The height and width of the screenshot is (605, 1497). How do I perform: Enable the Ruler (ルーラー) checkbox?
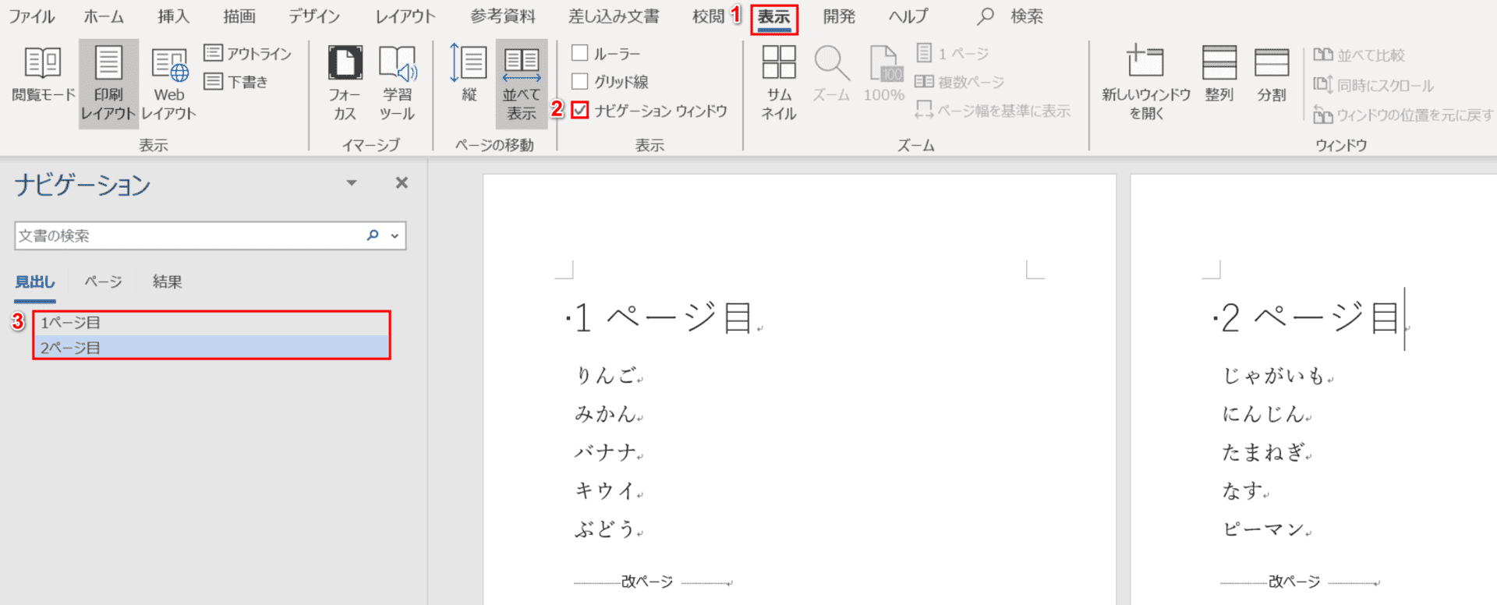[x=580, y=53]
